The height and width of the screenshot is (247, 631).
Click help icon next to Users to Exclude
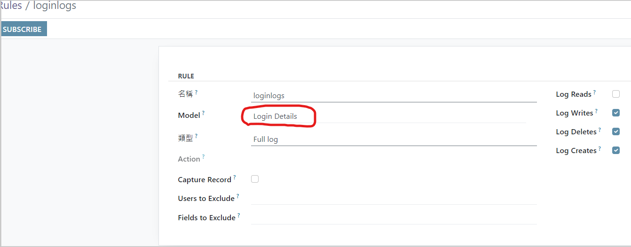(238, 196)
